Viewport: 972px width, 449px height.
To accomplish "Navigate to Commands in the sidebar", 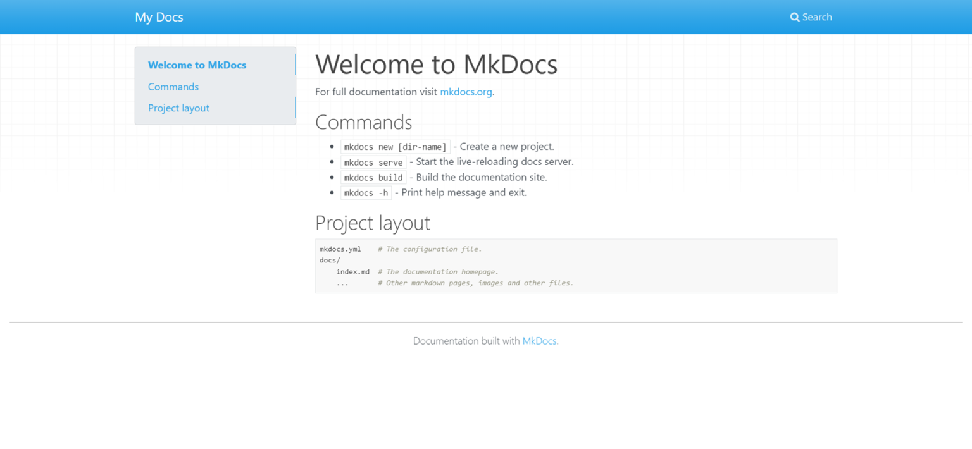I will tap(173, 87).
